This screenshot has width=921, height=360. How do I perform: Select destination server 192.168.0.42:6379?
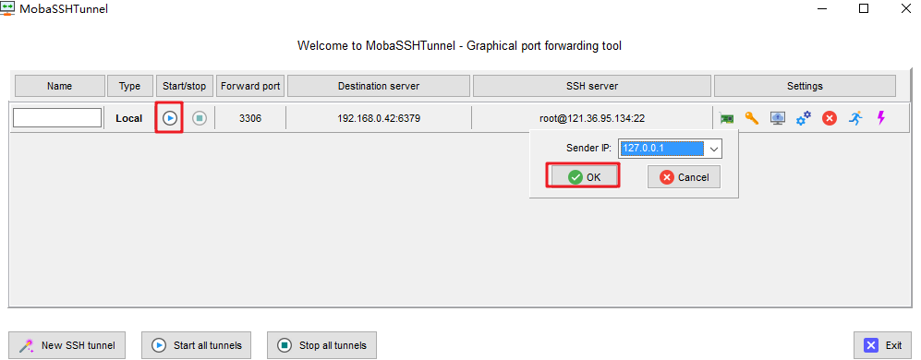(x=379, y=118)
